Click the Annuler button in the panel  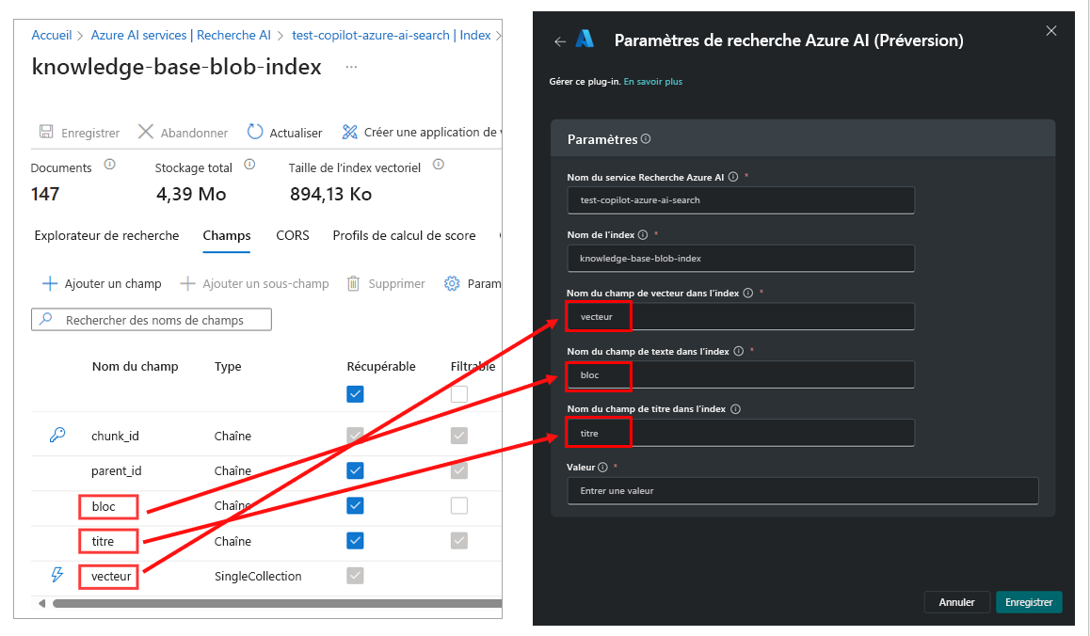(x=956, y=601)
